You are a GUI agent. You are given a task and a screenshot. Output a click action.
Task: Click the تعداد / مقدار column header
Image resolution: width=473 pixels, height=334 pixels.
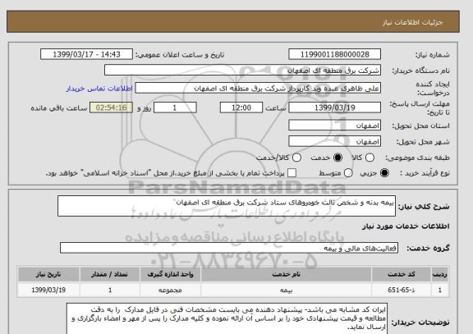[110, 274]
